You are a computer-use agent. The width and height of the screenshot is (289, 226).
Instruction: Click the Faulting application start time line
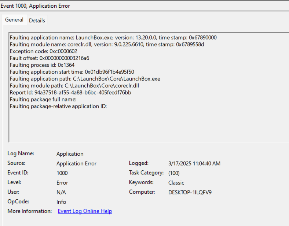pyautogui.click(x=72, y=72)
